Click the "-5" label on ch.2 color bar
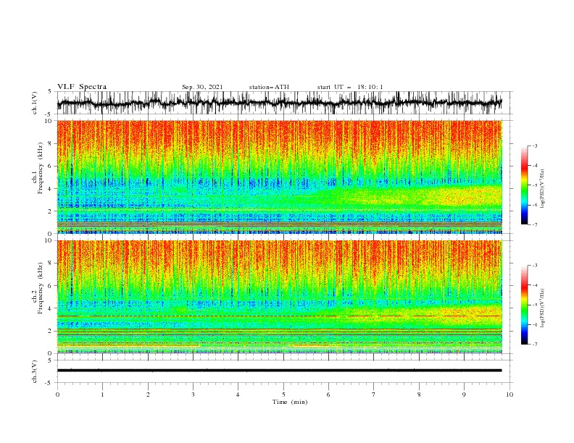Viewport: 574px width, 443px height. (x=534, y=305)
